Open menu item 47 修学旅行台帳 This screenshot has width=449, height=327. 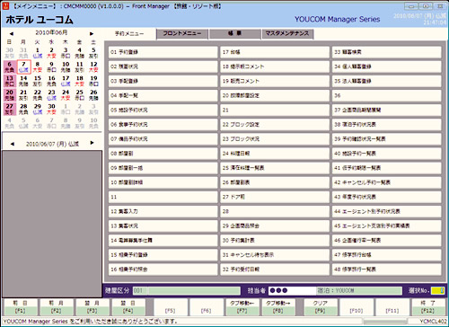coord(387,255)
